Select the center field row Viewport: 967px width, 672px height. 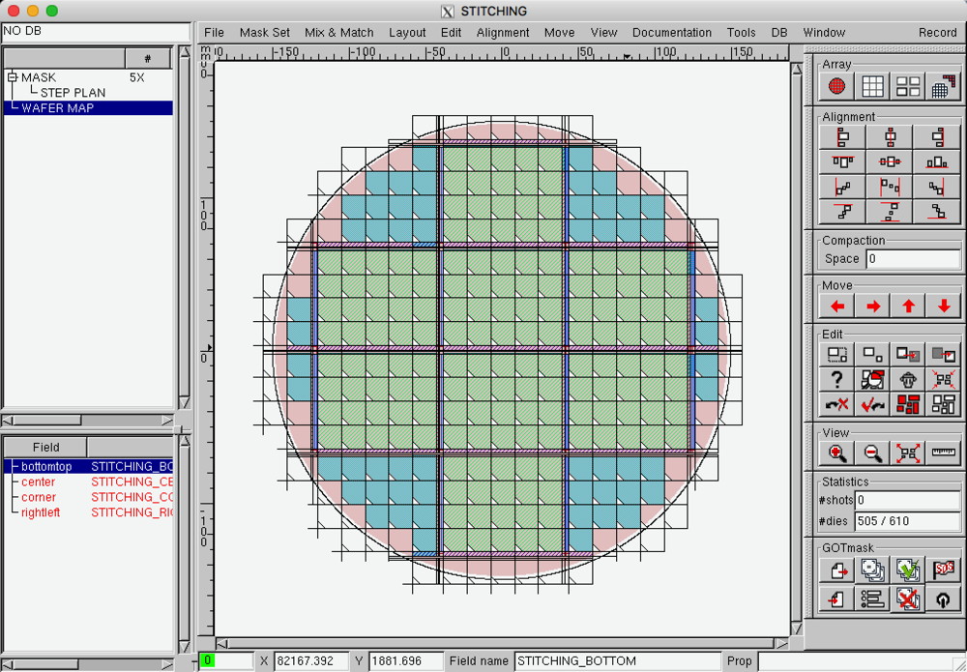tap(39, 482)
